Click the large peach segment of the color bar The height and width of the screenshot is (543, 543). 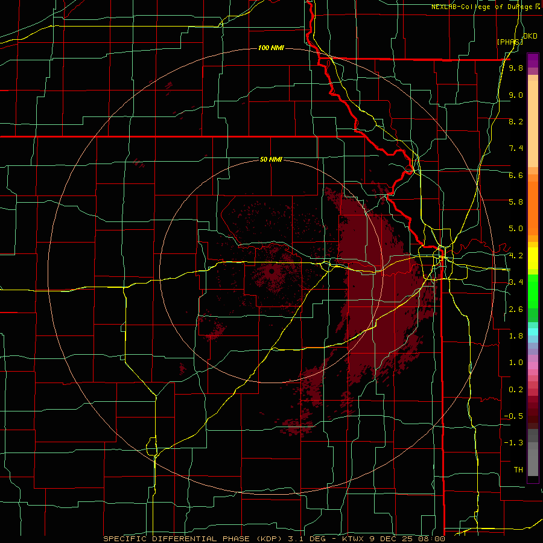click(533, 124)
